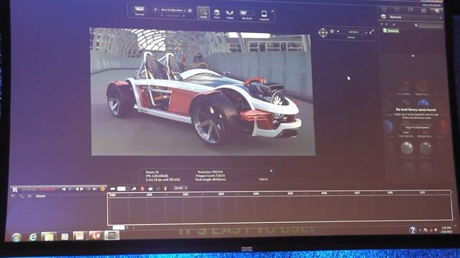Click the help question-mark tray icon
460x258 pixels.
[413, 230]
